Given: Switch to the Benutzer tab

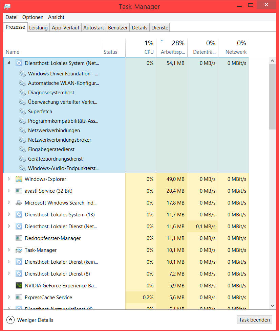Looking at the screenshot, I should point(118,28).
